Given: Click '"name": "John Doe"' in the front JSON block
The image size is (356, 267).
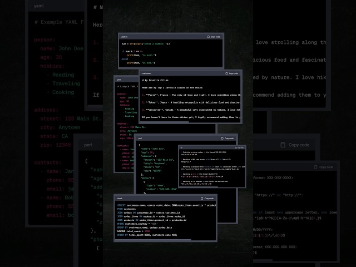Looking at the screenshot, I should (x=154, y=149).
